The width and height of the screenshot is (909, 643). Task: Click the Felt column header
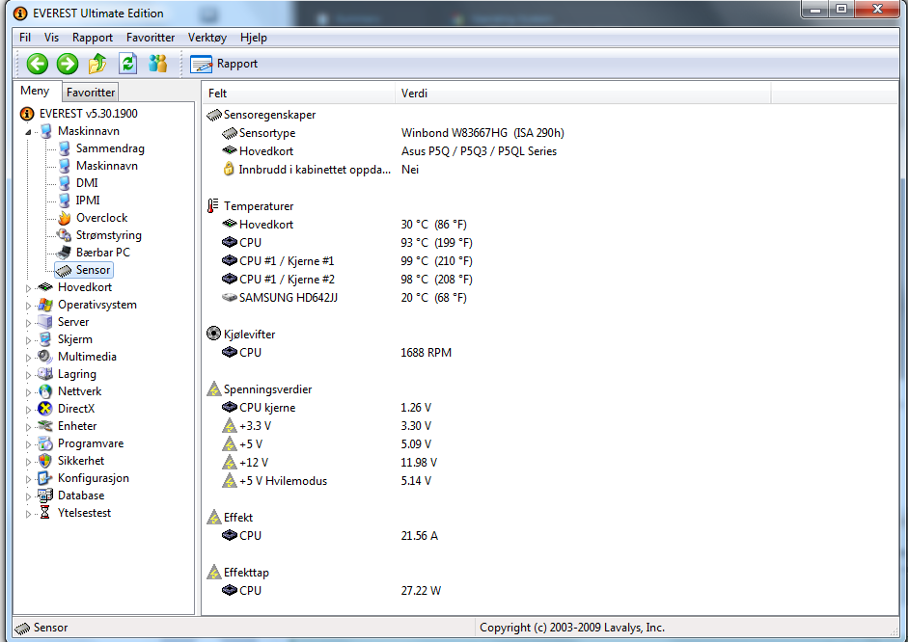point(298,94)
